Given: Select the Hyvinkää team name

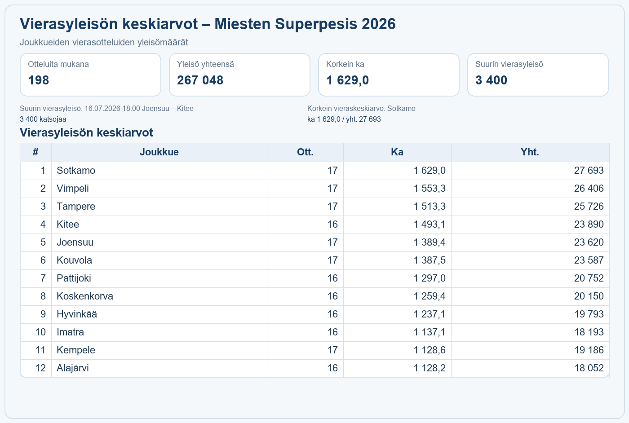Looking at the screenshot, I should [77, 314].
